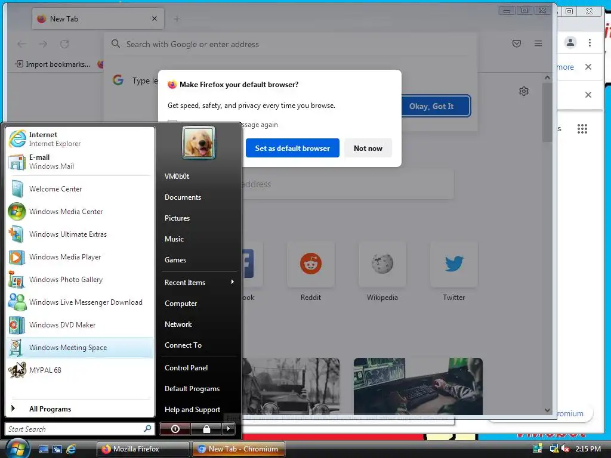This screenshot has height=458, width=611.
Task: Click Show Desktop quick launch icon
Action: pos(43,449)
